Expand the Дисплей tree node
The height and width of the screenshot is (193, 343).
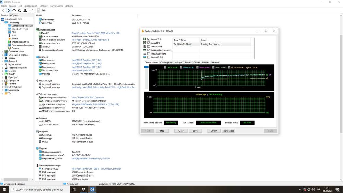[x=3, y=61]
